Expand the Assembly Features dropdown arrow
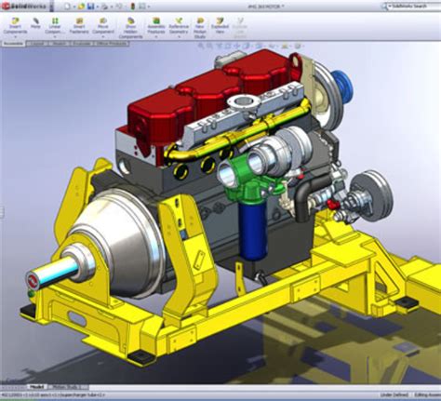Viewport: 441px width, 401px height. (156, 37)
